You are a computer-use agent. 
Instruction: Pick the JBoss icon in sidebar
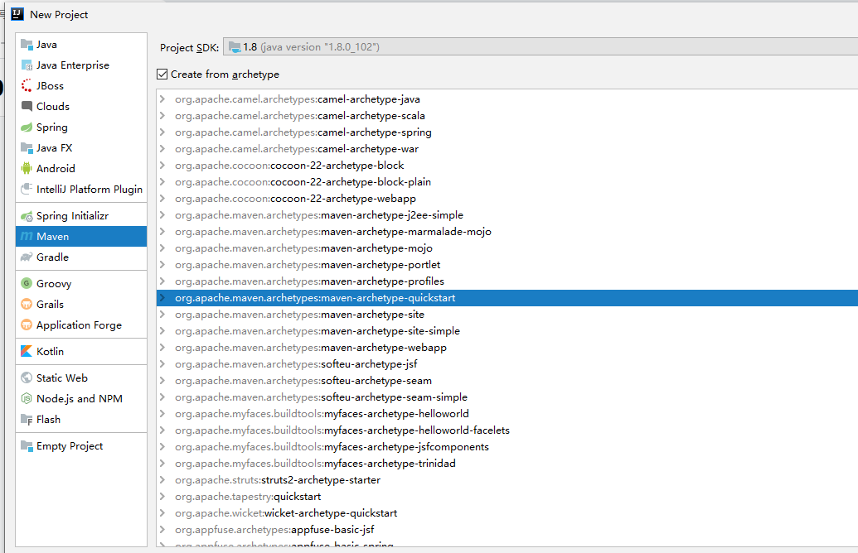pyautogui.click(x=27, y=86)
